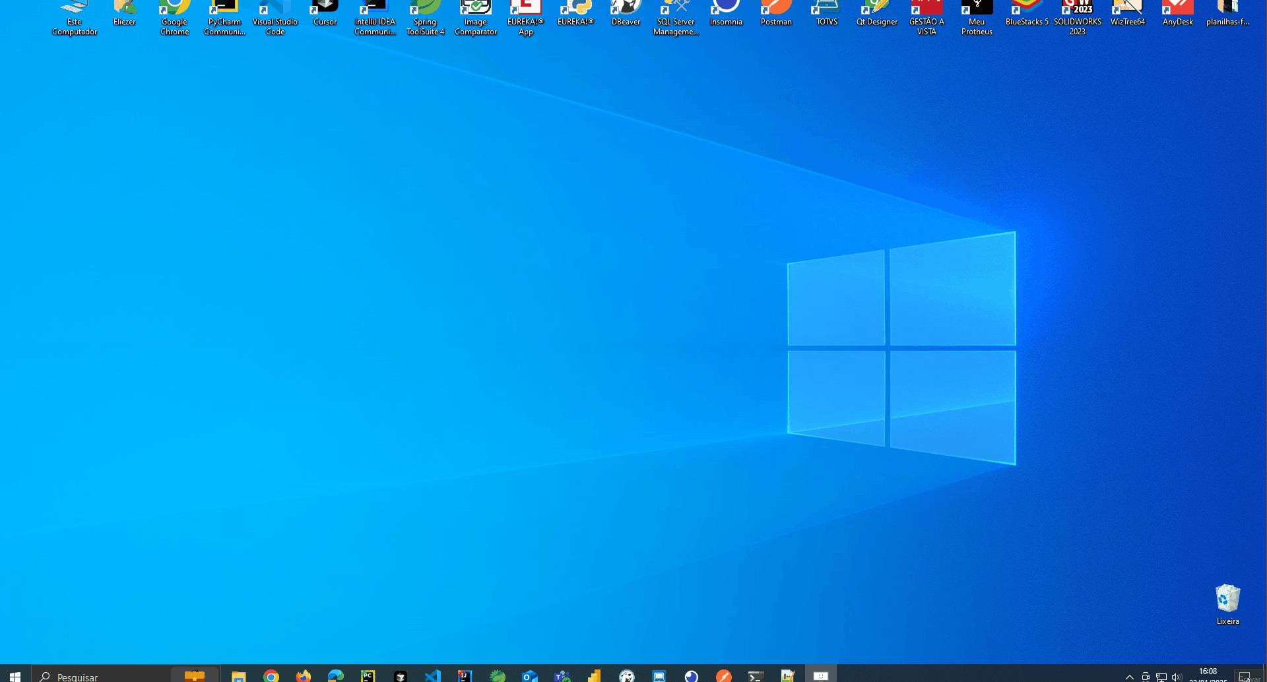
Task: Open the Qt Designer taskbar icon
Action: click(x=788, y=675)
